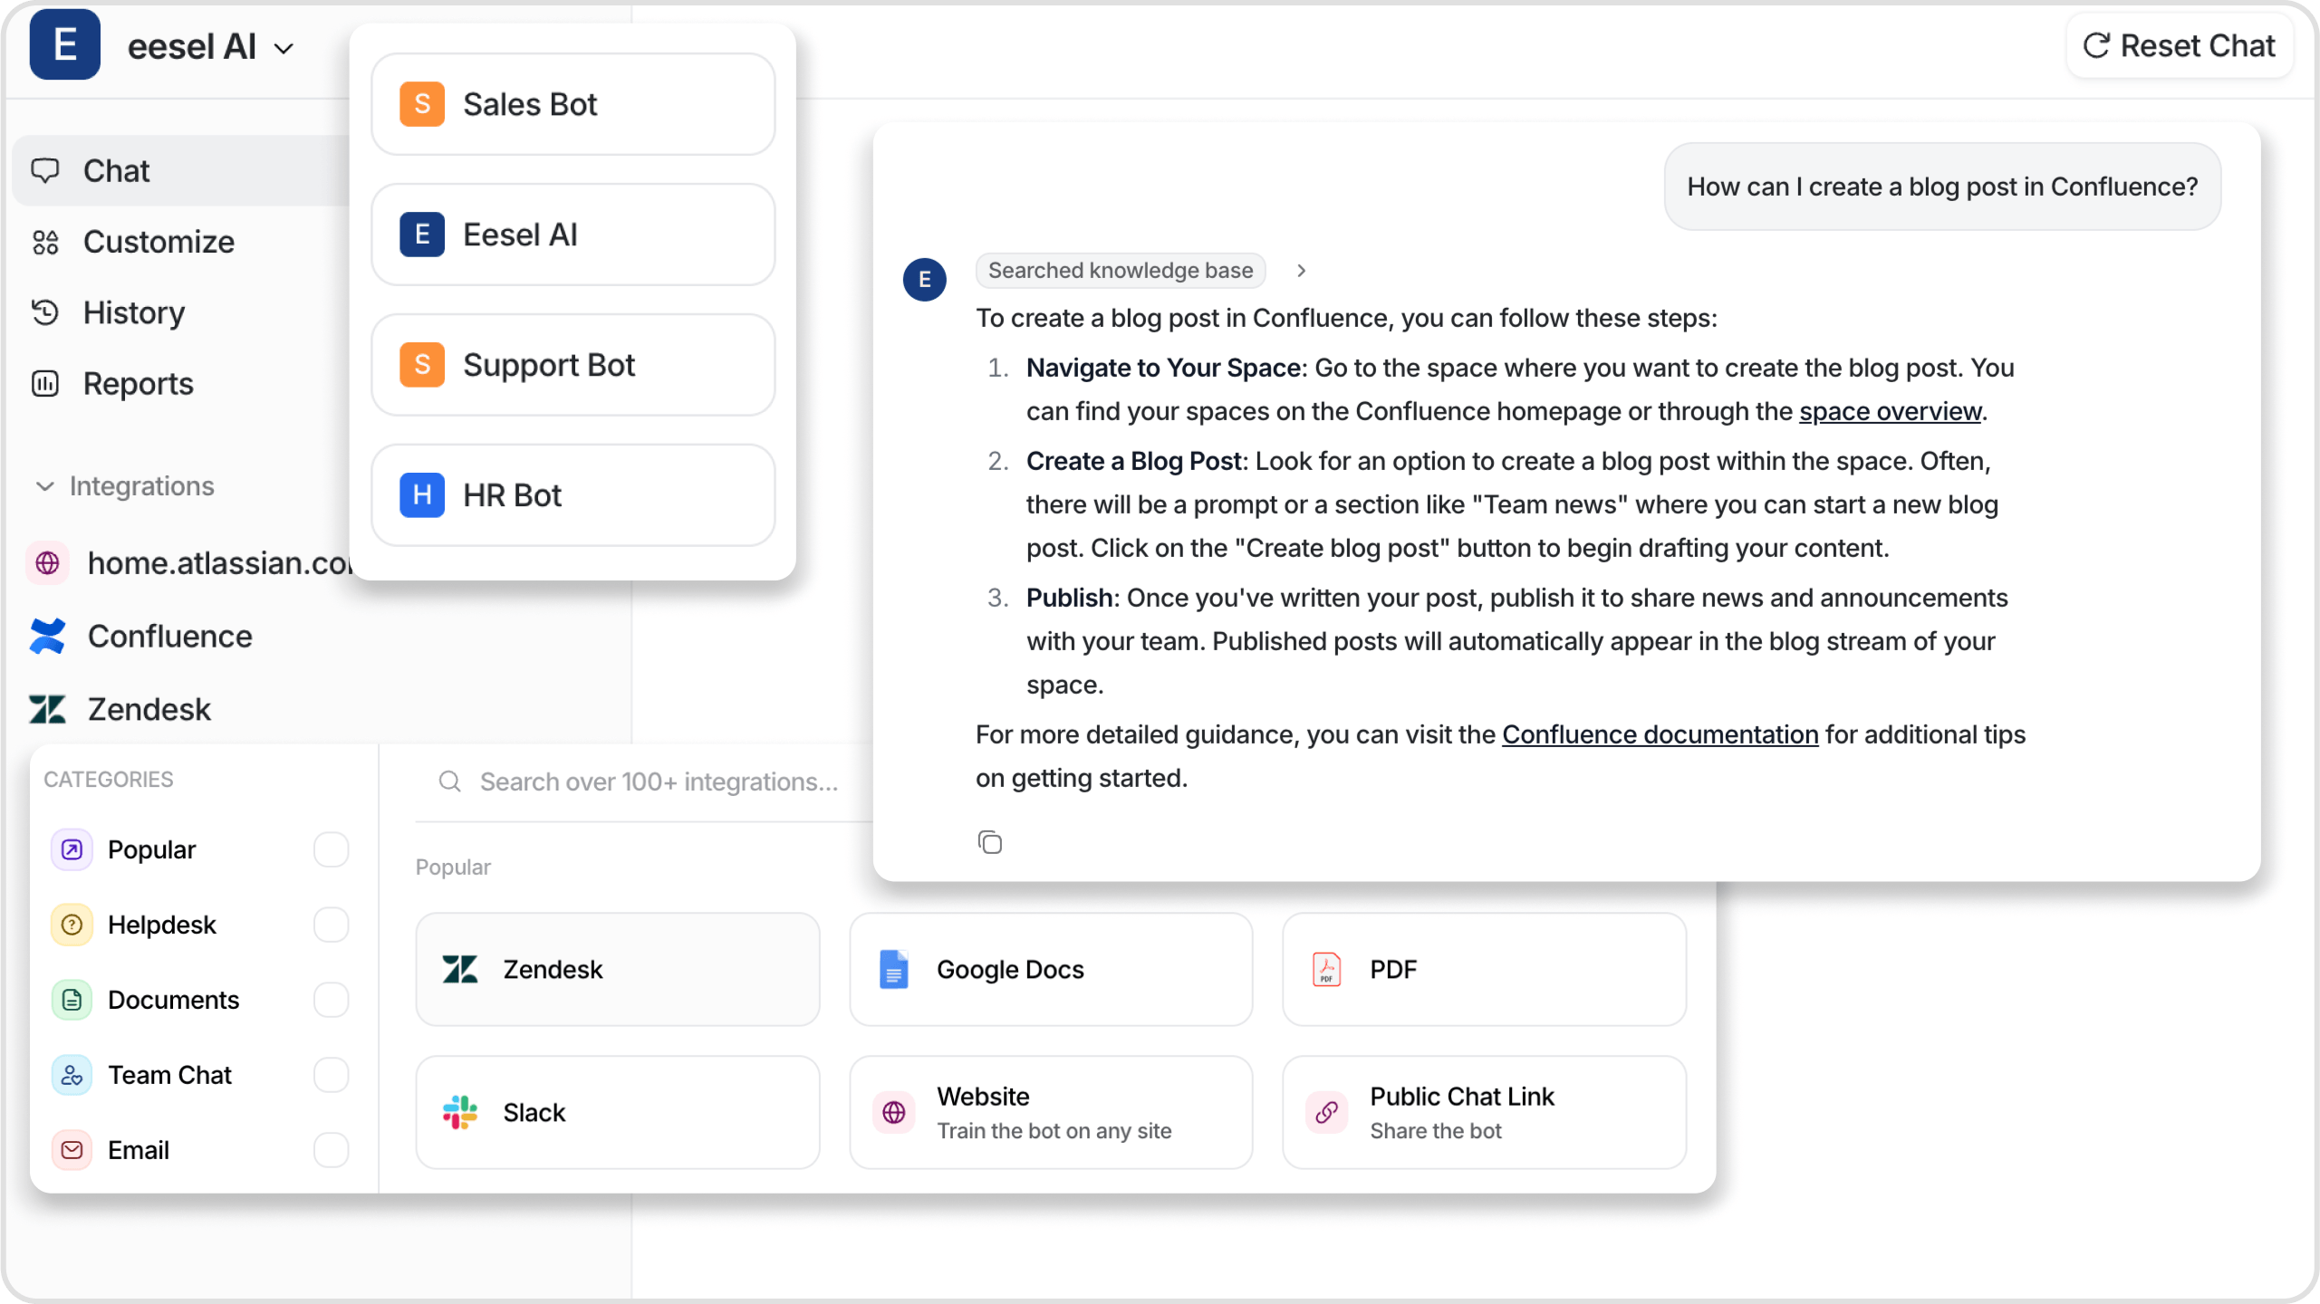2320x1304 pixels.
Task: Toggle the Team Chat category checkbox
Action: pos(332,1075)
